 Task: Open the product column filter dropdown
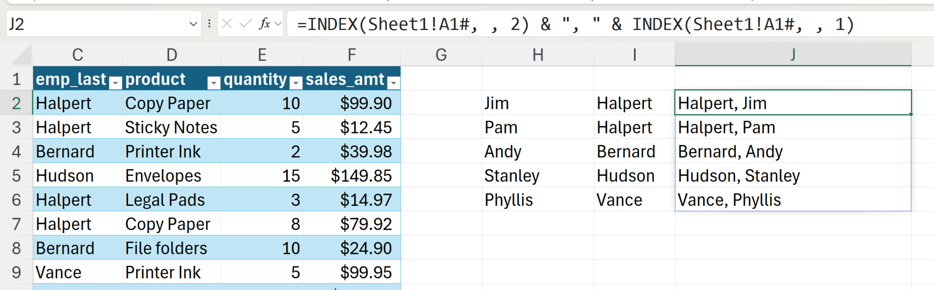click(213, 82)
